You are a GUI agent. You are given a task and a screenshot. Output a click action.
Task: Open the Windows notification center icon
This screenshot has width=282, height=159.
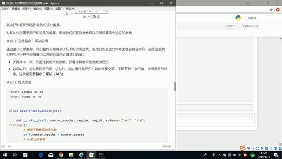[276, 155]
